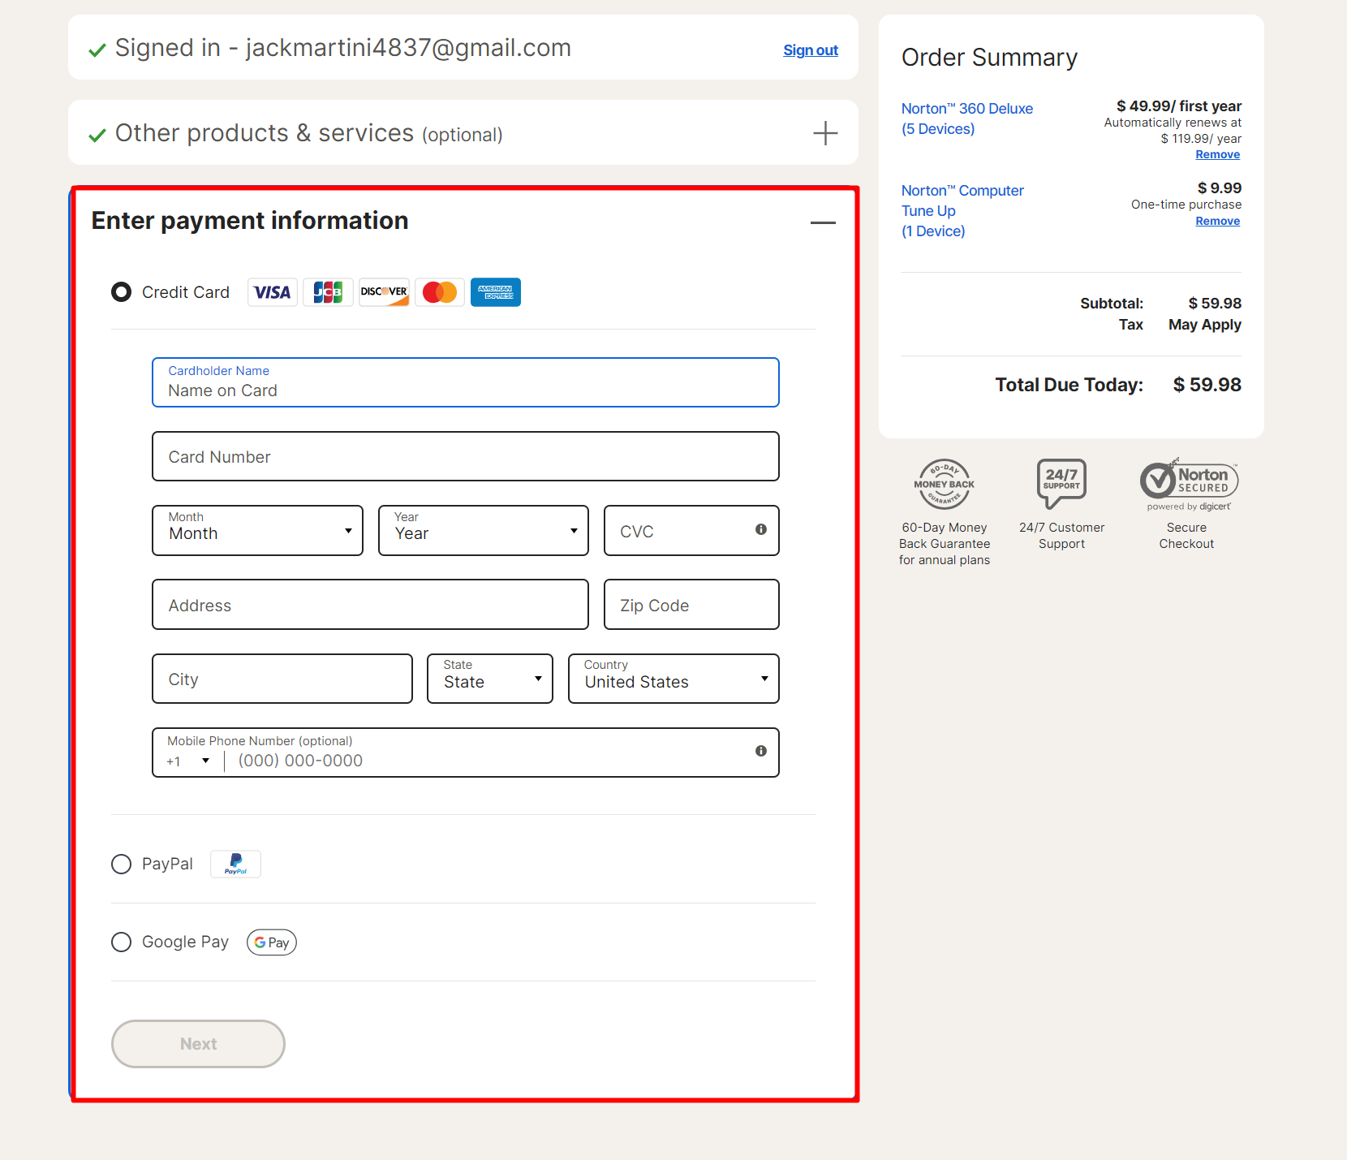Click the Mastercard logo
Viewport: 1347px width, 1160px height.
click(x=440, y=292)
